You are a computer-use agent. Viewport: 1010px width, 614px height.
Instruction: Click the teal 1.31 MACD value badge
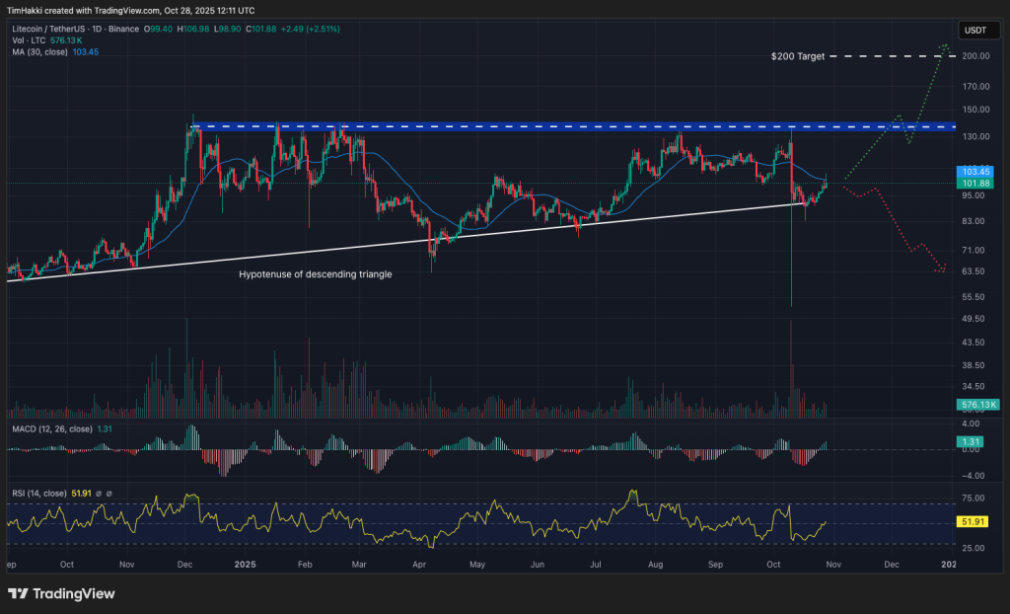point(973,441)
